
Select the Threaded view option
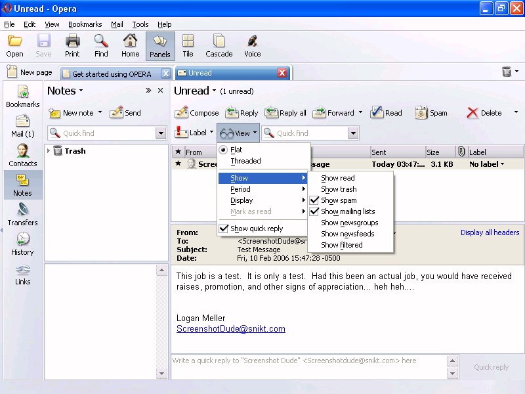coord(245,161)
